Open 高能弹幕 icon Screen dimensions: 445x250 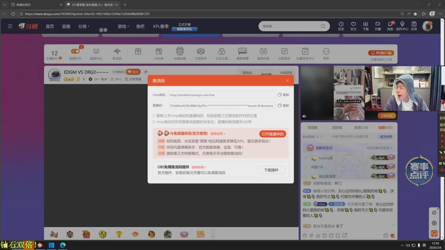[x=243, y=53]
